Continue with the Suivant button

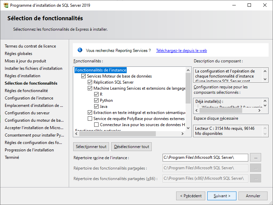click(x=222, y=196)
